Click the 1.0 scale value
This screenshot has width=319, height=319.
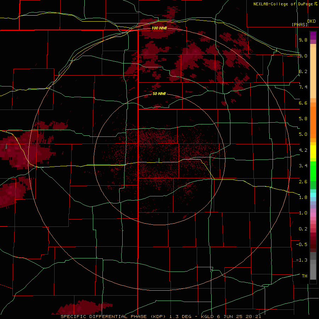click(x=303, y=213)
